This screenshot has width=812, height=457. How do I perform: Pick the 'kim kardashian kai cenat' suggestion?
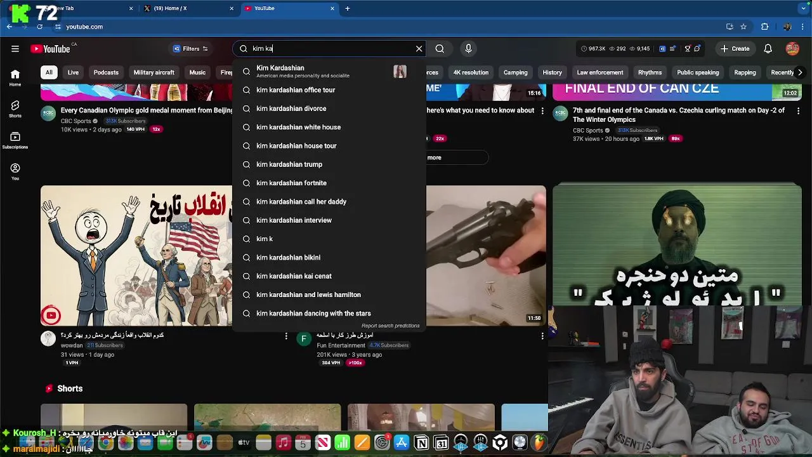[329, 276]
